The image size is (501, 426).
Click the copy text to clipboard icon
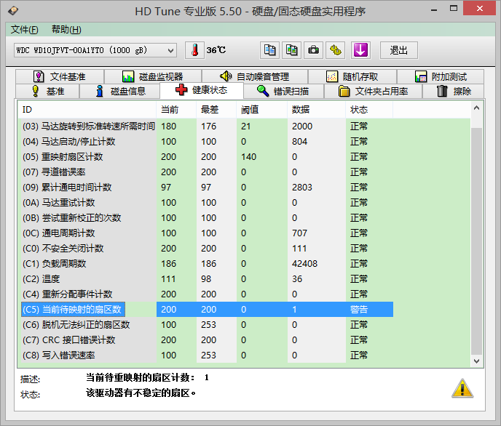(269, 50)
